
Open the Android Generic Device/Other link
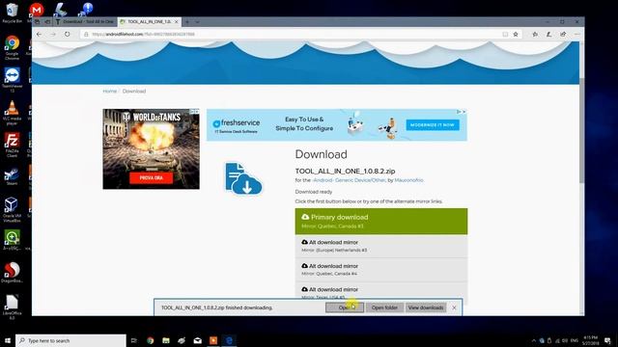point(349,180)
